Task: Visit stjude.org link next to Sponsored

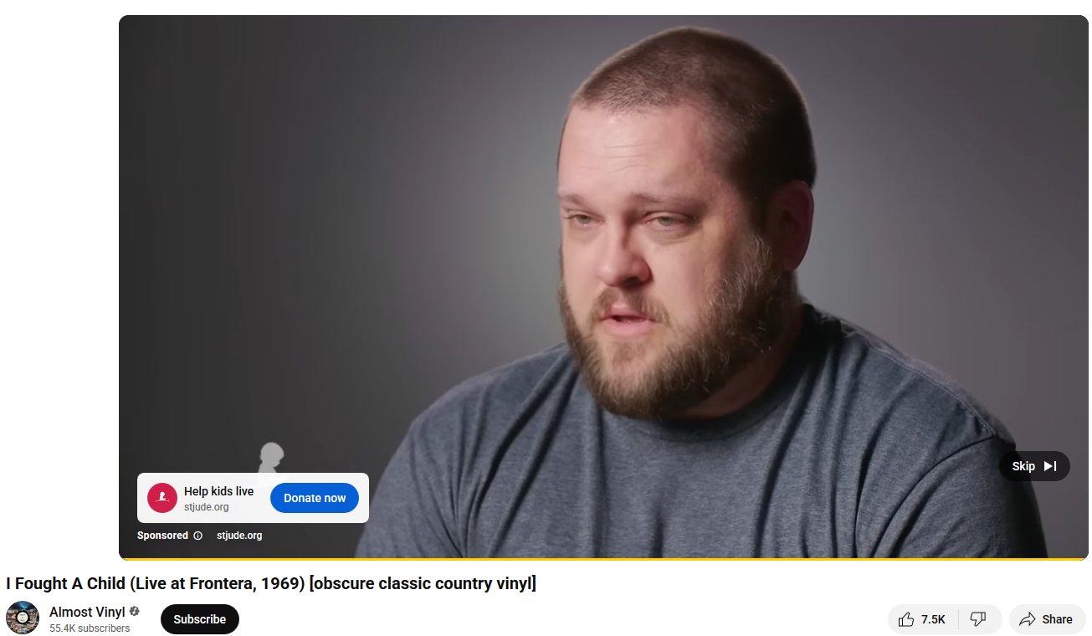Action: [x=239, y=536]
